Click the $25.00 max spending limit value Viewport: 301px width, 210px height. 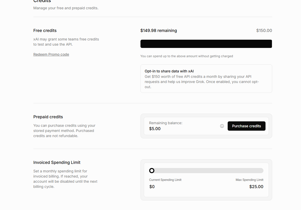click(x=256, y=187)
